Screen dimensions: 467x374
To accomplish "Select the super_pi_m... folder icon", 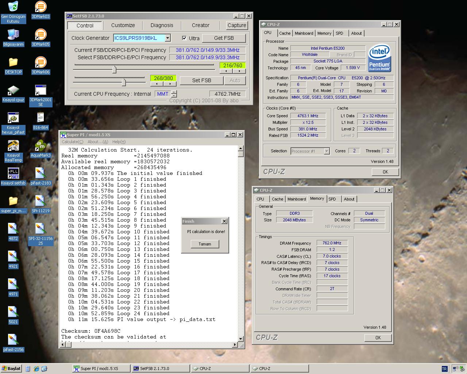I will coord(13,205).
